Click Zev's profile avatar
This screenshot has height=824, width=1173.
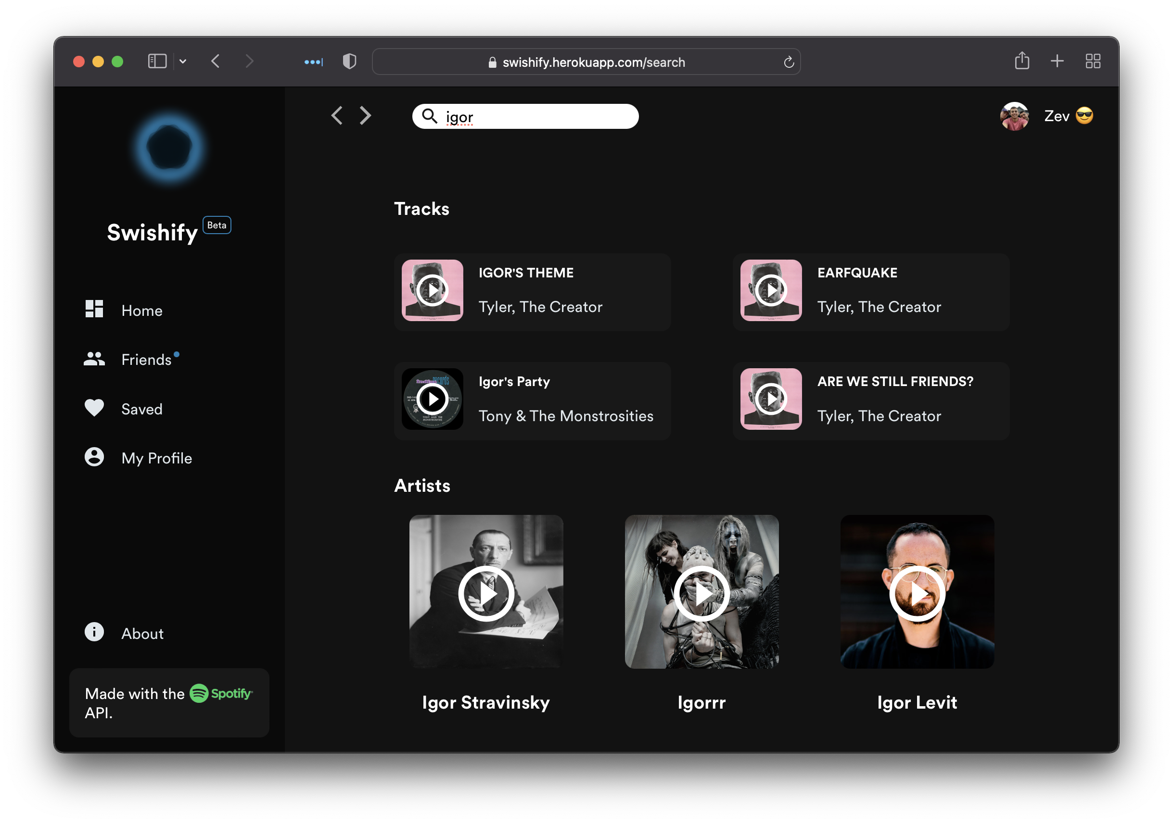click(1014, 116)
